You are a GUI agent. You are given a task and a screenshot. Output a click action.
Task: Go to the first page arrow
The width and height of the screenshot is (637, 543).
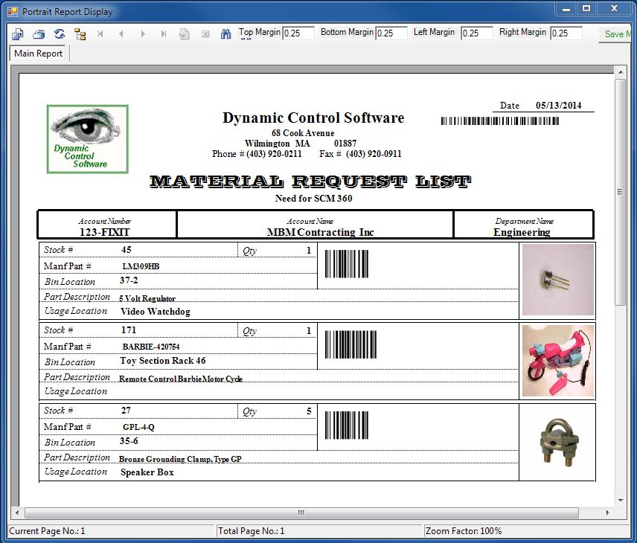pyautogui.click(x=100, y=34)
